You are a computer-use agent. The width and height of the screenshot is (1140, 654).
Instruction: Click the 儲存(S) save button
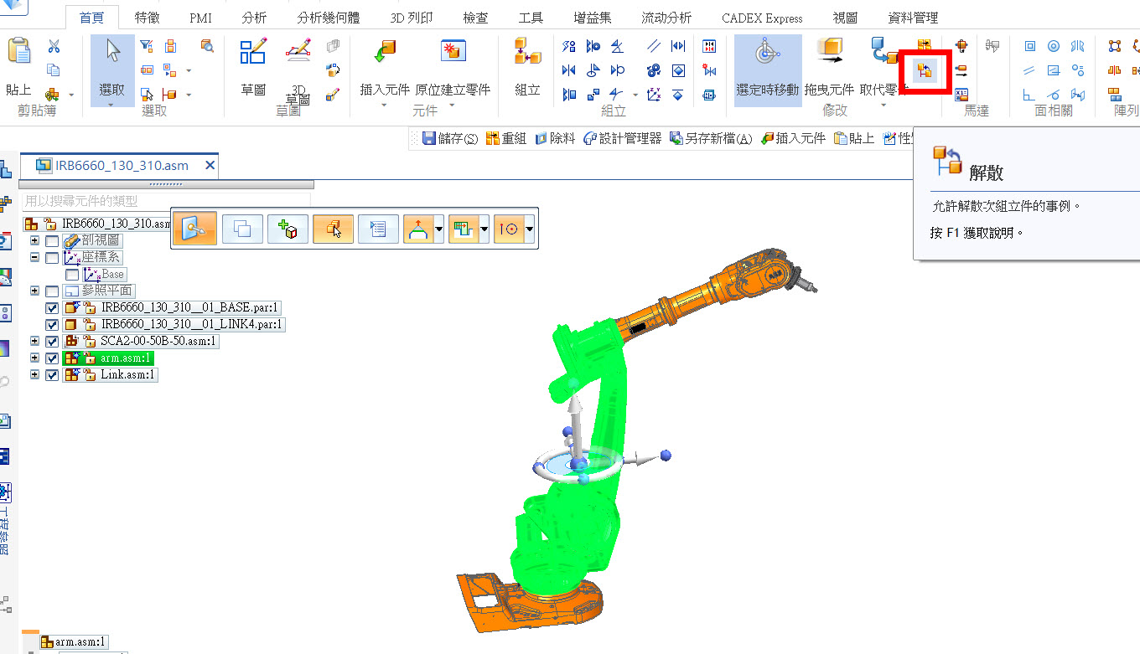click(x=450, y=138)
